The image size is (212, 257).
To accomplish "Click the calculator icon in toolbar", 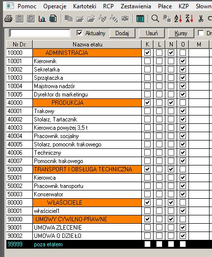I will [53, 19].
